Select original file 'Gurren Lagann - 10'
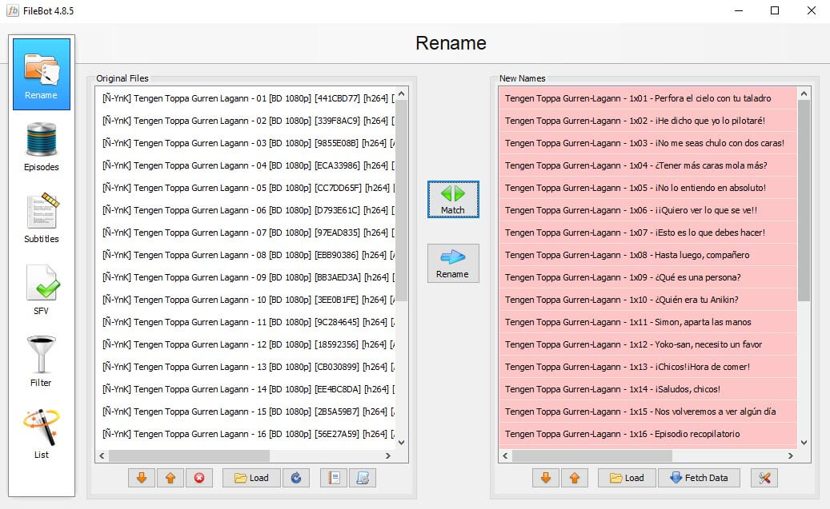This screenshot has height=509, width=830. pyautogui.click(x=245, y=300)
